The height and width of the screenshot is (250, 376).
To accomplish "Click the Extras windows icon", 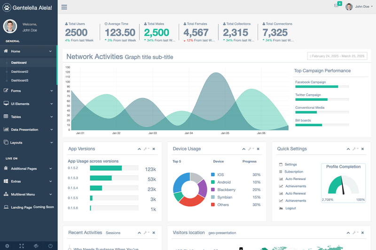I will pyautogui.click(x=6, y=181).
